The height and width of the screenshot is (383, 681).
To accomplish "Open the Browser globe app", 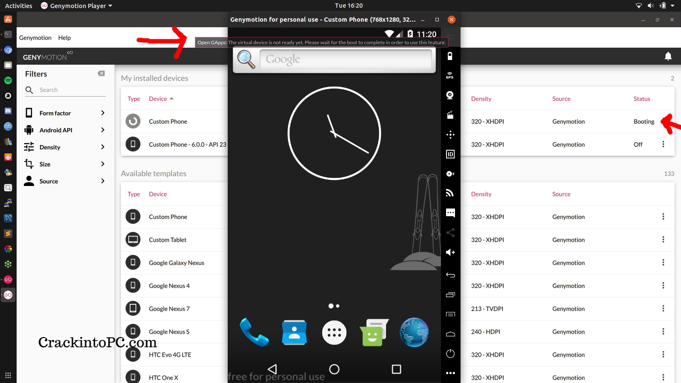I will 414,332.
